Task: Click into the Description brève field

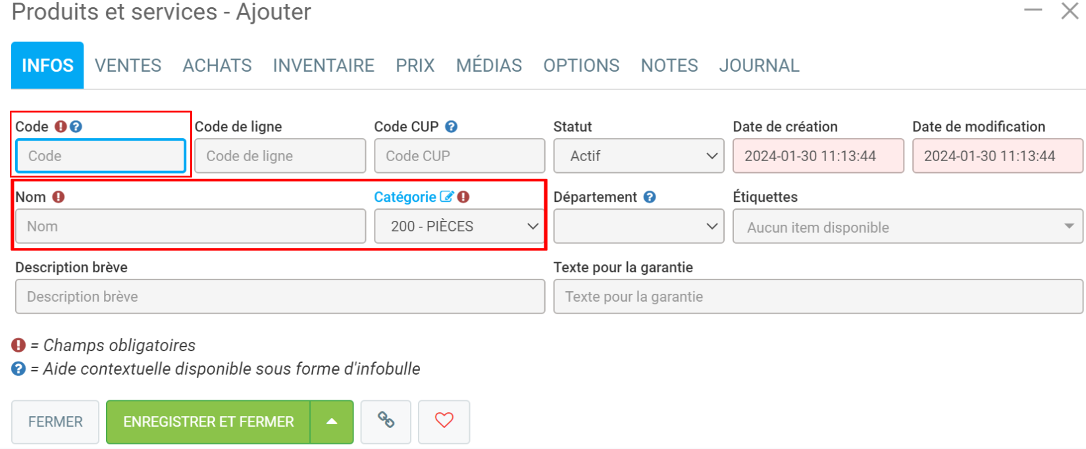Action: (x=280, y=296)
